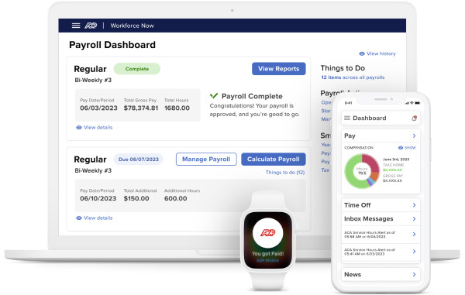Open the hamburger menu in Workforce Now header
Image resolution: width=465 pixels, height=295 pixels.
[76, 26]
